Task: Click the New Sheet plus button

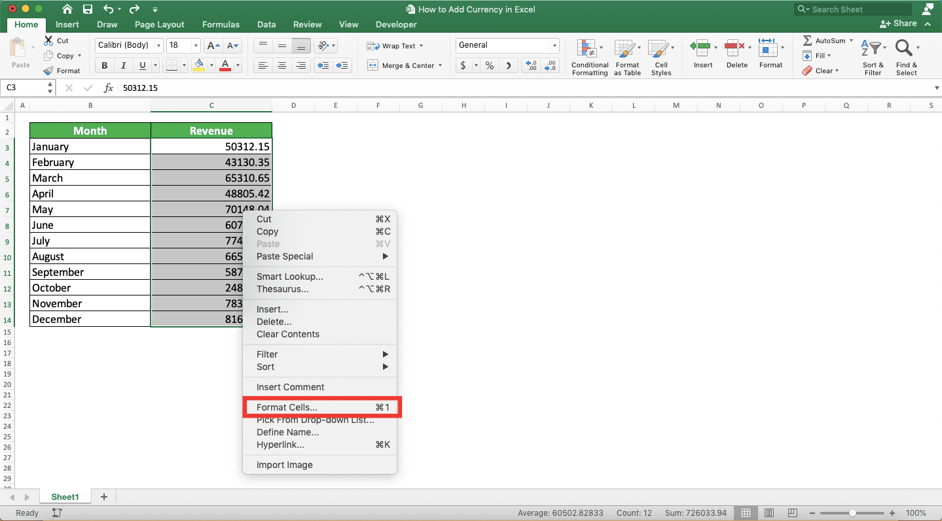Action: (103, 496)
